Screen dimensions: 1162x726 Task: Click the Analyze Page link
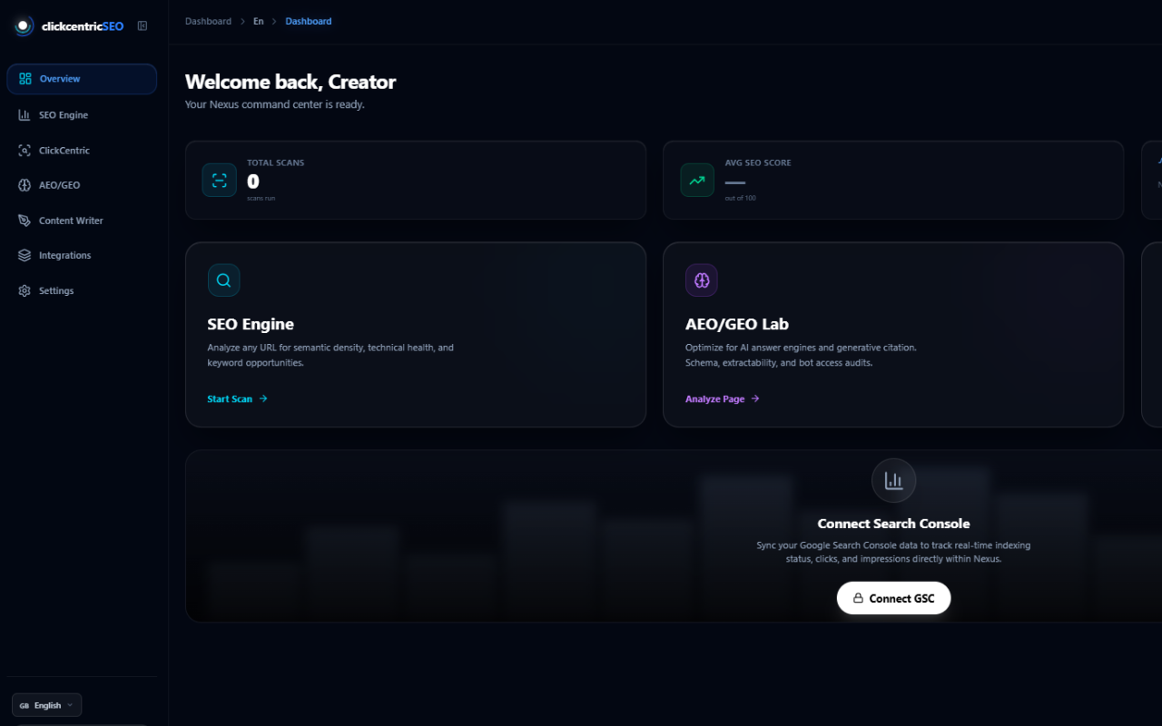point(723,398)
